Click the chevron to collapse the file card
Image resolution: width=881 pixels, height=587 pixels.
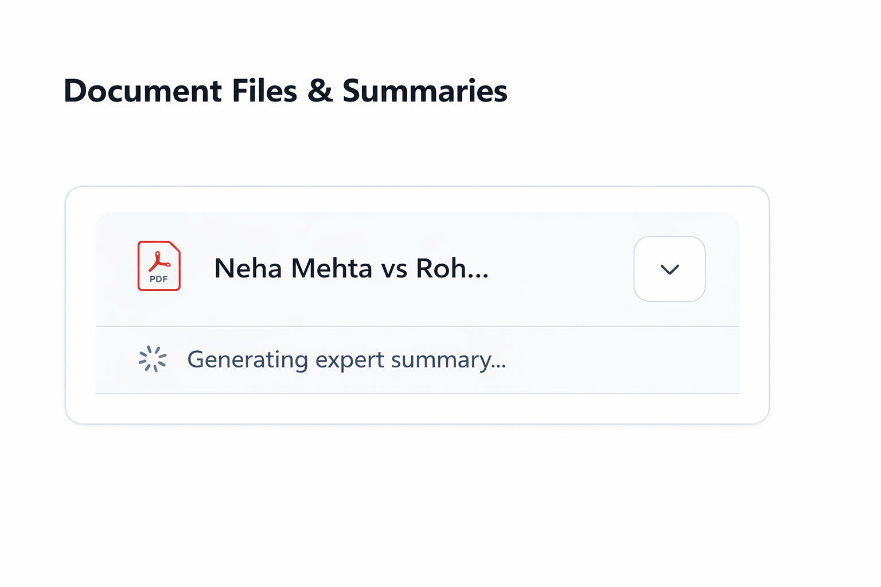point(669,269)
